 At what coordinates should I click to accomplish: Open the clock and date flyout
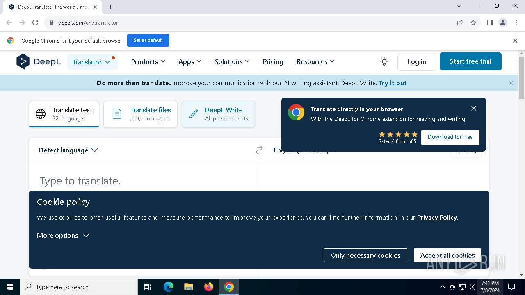pyautogui.click(x=490, y=287)
